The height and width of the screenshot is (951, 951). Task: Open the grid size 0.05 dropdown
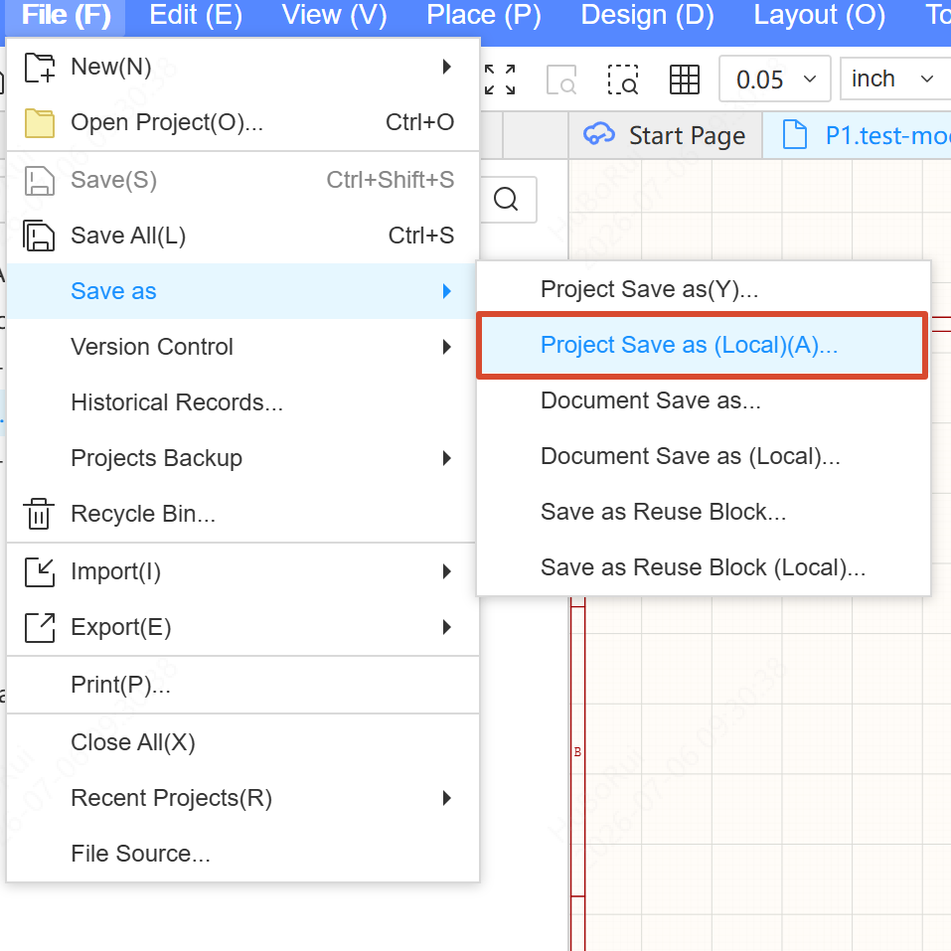pyautogui.click(x=774, y=79)
